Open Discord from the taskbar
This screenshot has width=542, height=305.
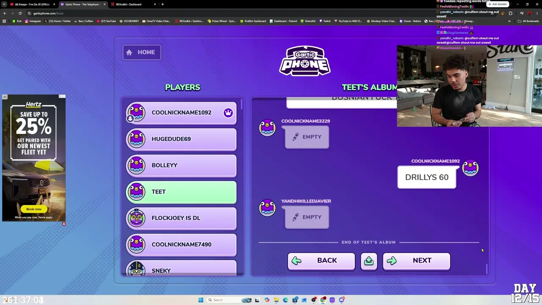[341, 300]
